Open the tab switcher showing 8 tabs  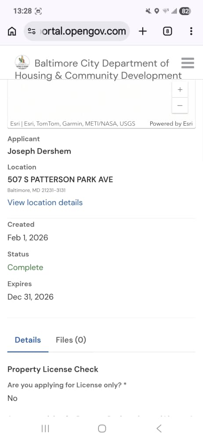[x=167, y=31]
